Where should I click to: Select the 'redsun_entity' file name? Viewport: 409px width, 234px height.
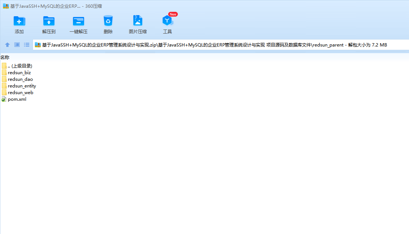tap(22, 86)
